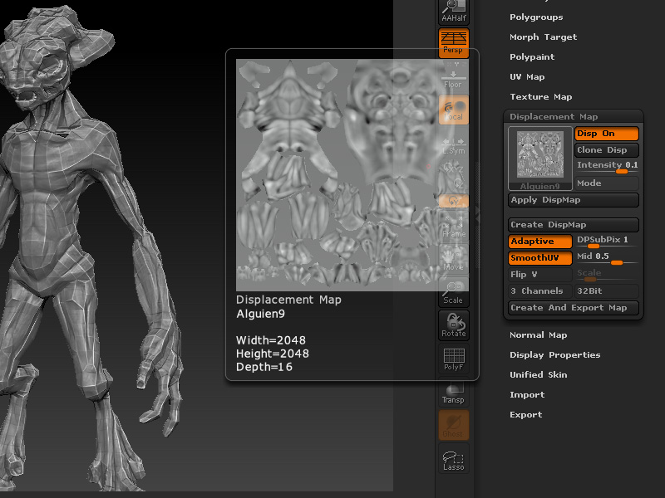Adjust the Intensity slider
This screenshot has height=498, width=665.
point(607,167)
